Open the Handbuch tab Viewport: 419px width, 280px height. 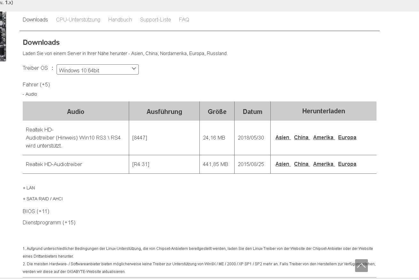click(120, 20)
